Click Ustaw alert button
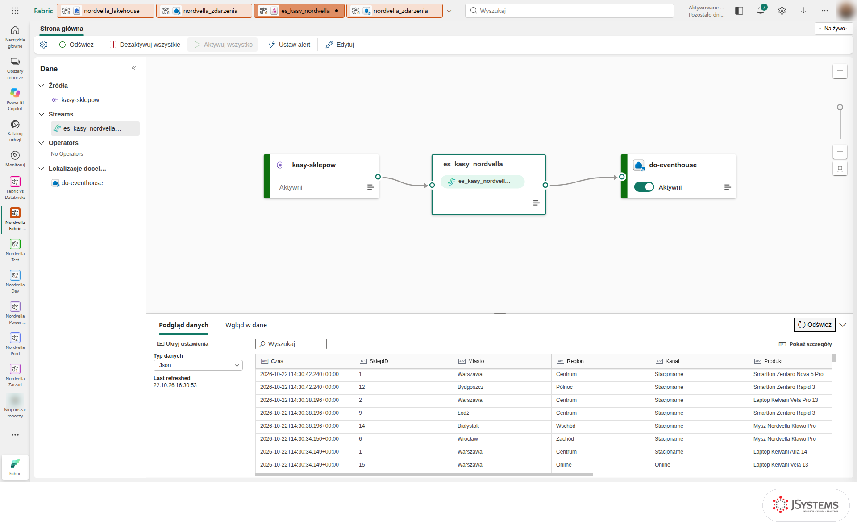This screenshot has width=857, height=529. point(289,45)
